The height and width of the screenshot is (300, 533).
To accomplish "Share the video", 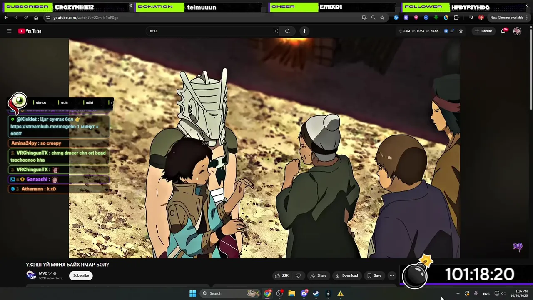I will [x=318, y=275].
